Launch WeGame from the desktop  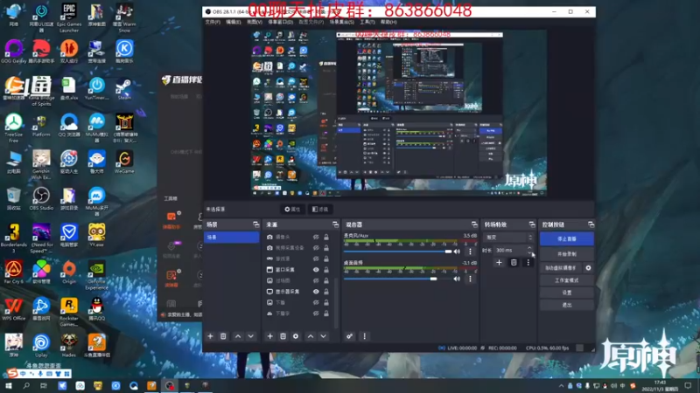tap(124, 162)
